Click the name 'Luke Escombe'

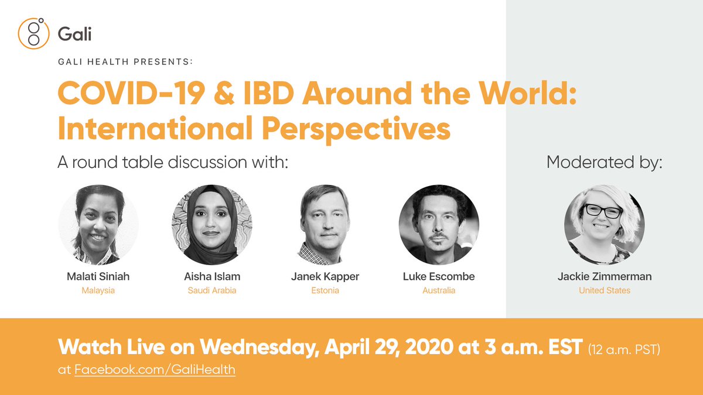[x=439, y=277]
